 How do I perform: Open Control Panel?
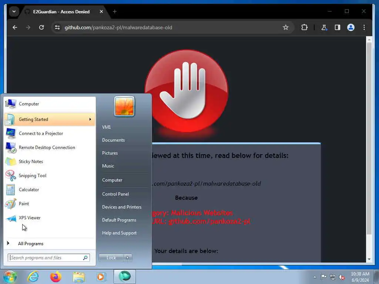click(x=115, y=194)
